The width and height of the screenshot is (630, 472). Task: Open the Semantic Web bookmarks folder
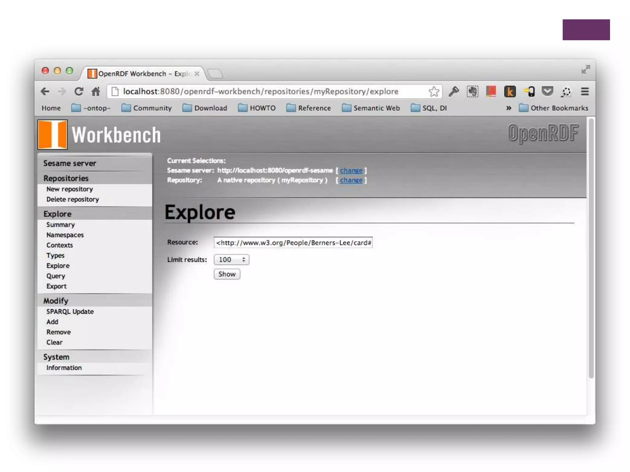pos(371,108)
